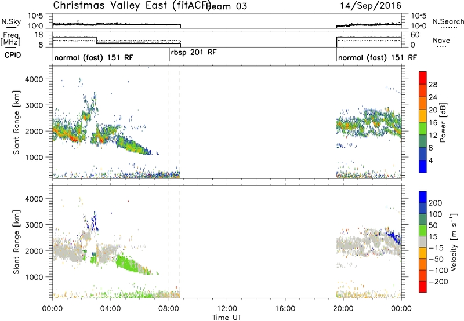Click the "CPID" row label
The image size is (464, 321).
click(13, 55)
